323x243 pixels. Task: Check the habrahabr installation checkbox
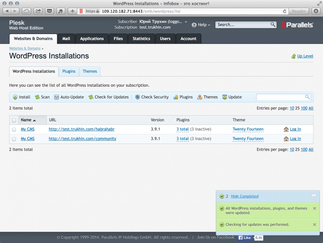click(14, 129)
